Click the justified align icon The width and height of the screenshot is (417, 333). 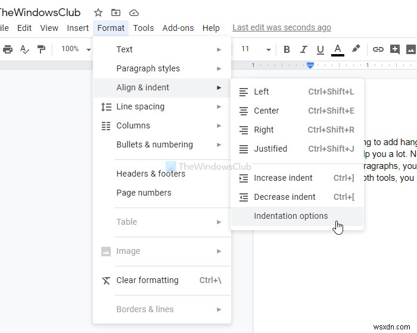(243, 149)
